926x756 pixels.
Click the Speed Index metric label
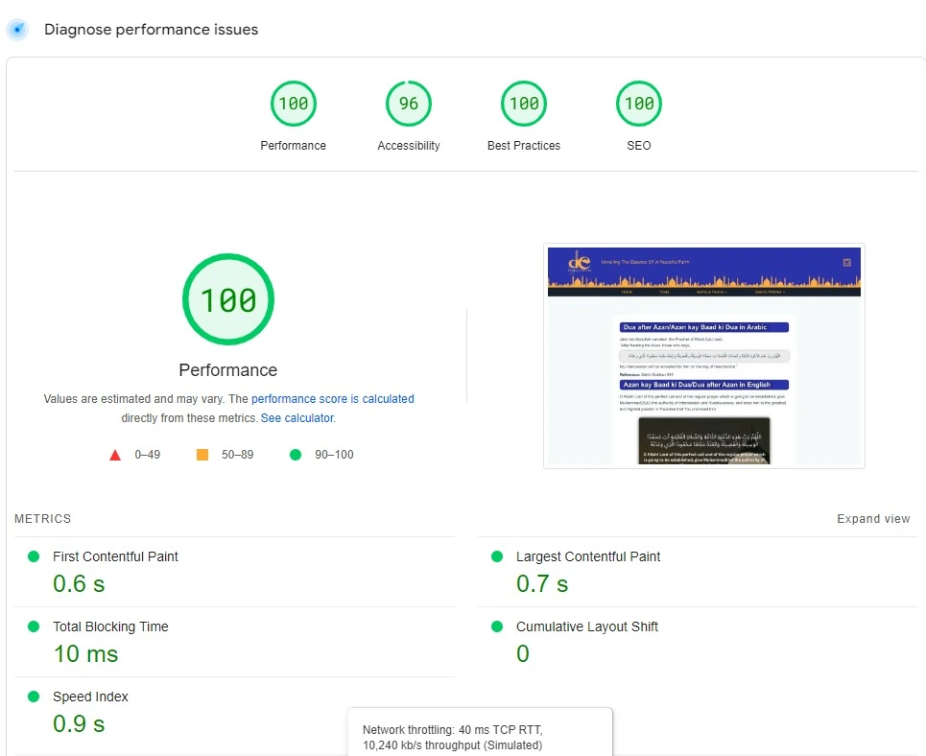[x=90, y=697]
